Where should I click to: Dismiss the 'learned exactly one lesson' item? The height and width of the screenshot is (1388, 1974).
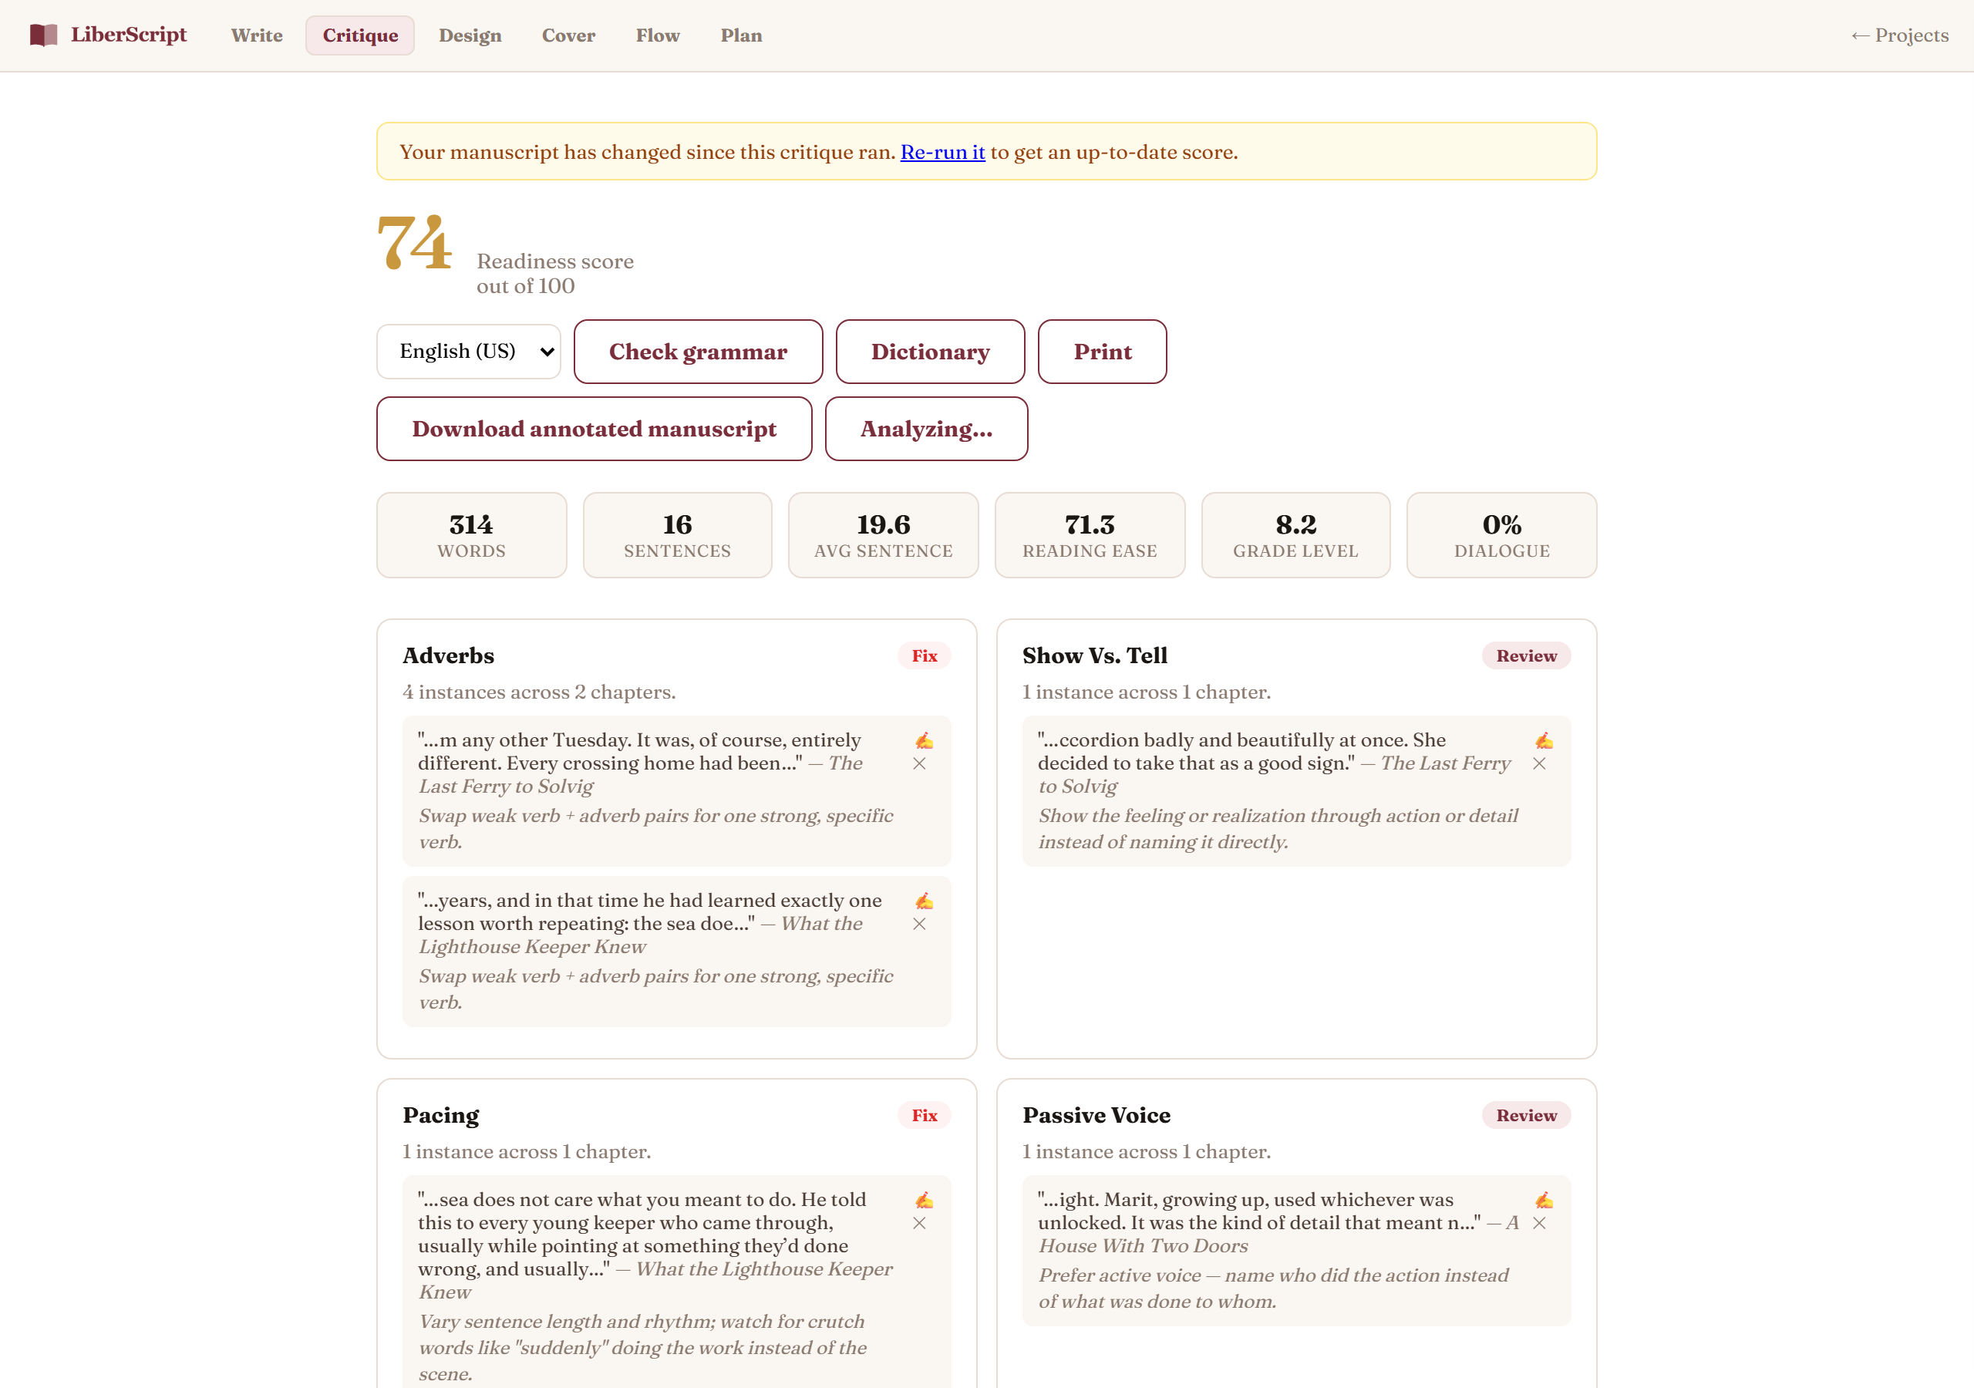[919, 924]
